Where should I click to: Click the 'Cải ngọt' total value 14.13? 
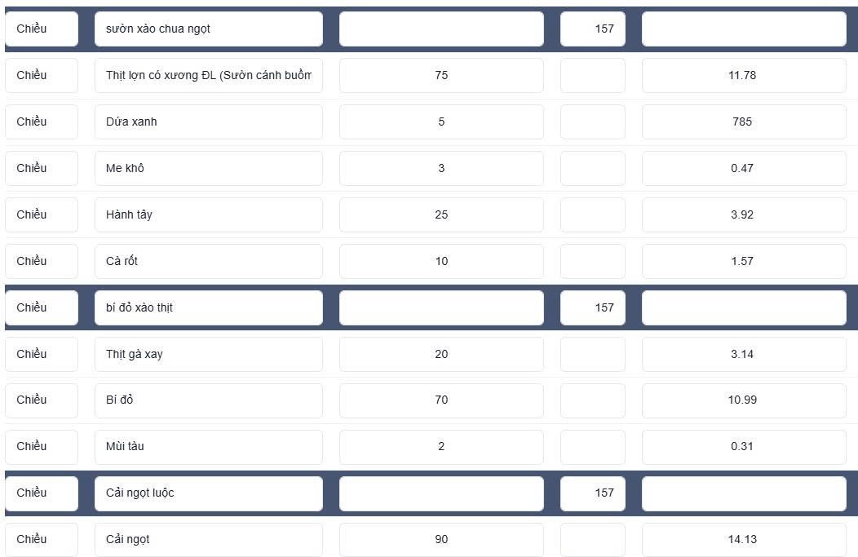click(744, 540)
